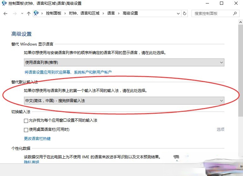This screenshot has width=243, height=176.
Task: Enable 使用桌面语言栏(可用时) checkbox
Action: click(x=26, y=130)
